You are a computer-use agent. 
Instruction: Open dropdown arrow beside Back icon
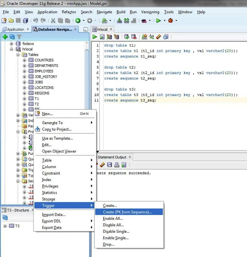point(84,20)
